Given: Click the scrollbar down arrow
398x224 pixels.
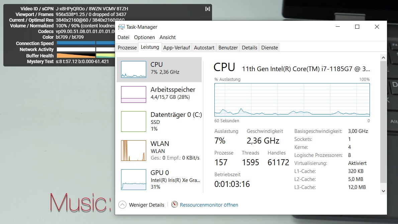Looking at the screenshot, I should 383,191.
